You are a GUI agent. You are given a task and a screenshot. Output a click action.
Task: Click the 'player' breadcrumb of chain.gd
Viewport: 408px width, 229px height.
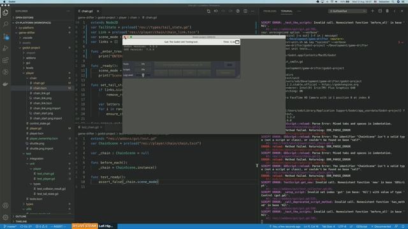click(122, 18)
